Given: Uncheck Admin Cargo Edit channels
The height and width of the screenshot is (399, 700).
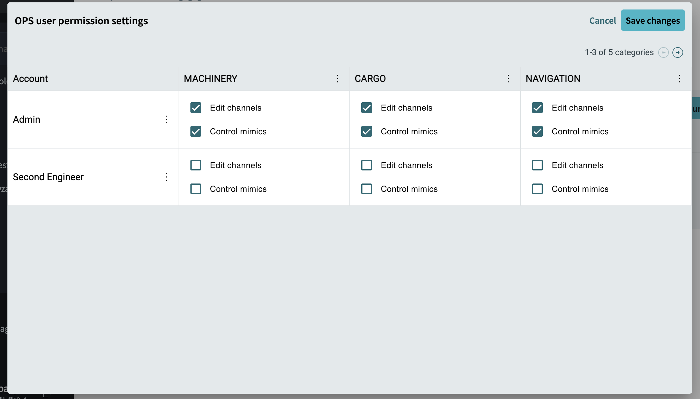Looking at the screenshot, I should (367, 108).
